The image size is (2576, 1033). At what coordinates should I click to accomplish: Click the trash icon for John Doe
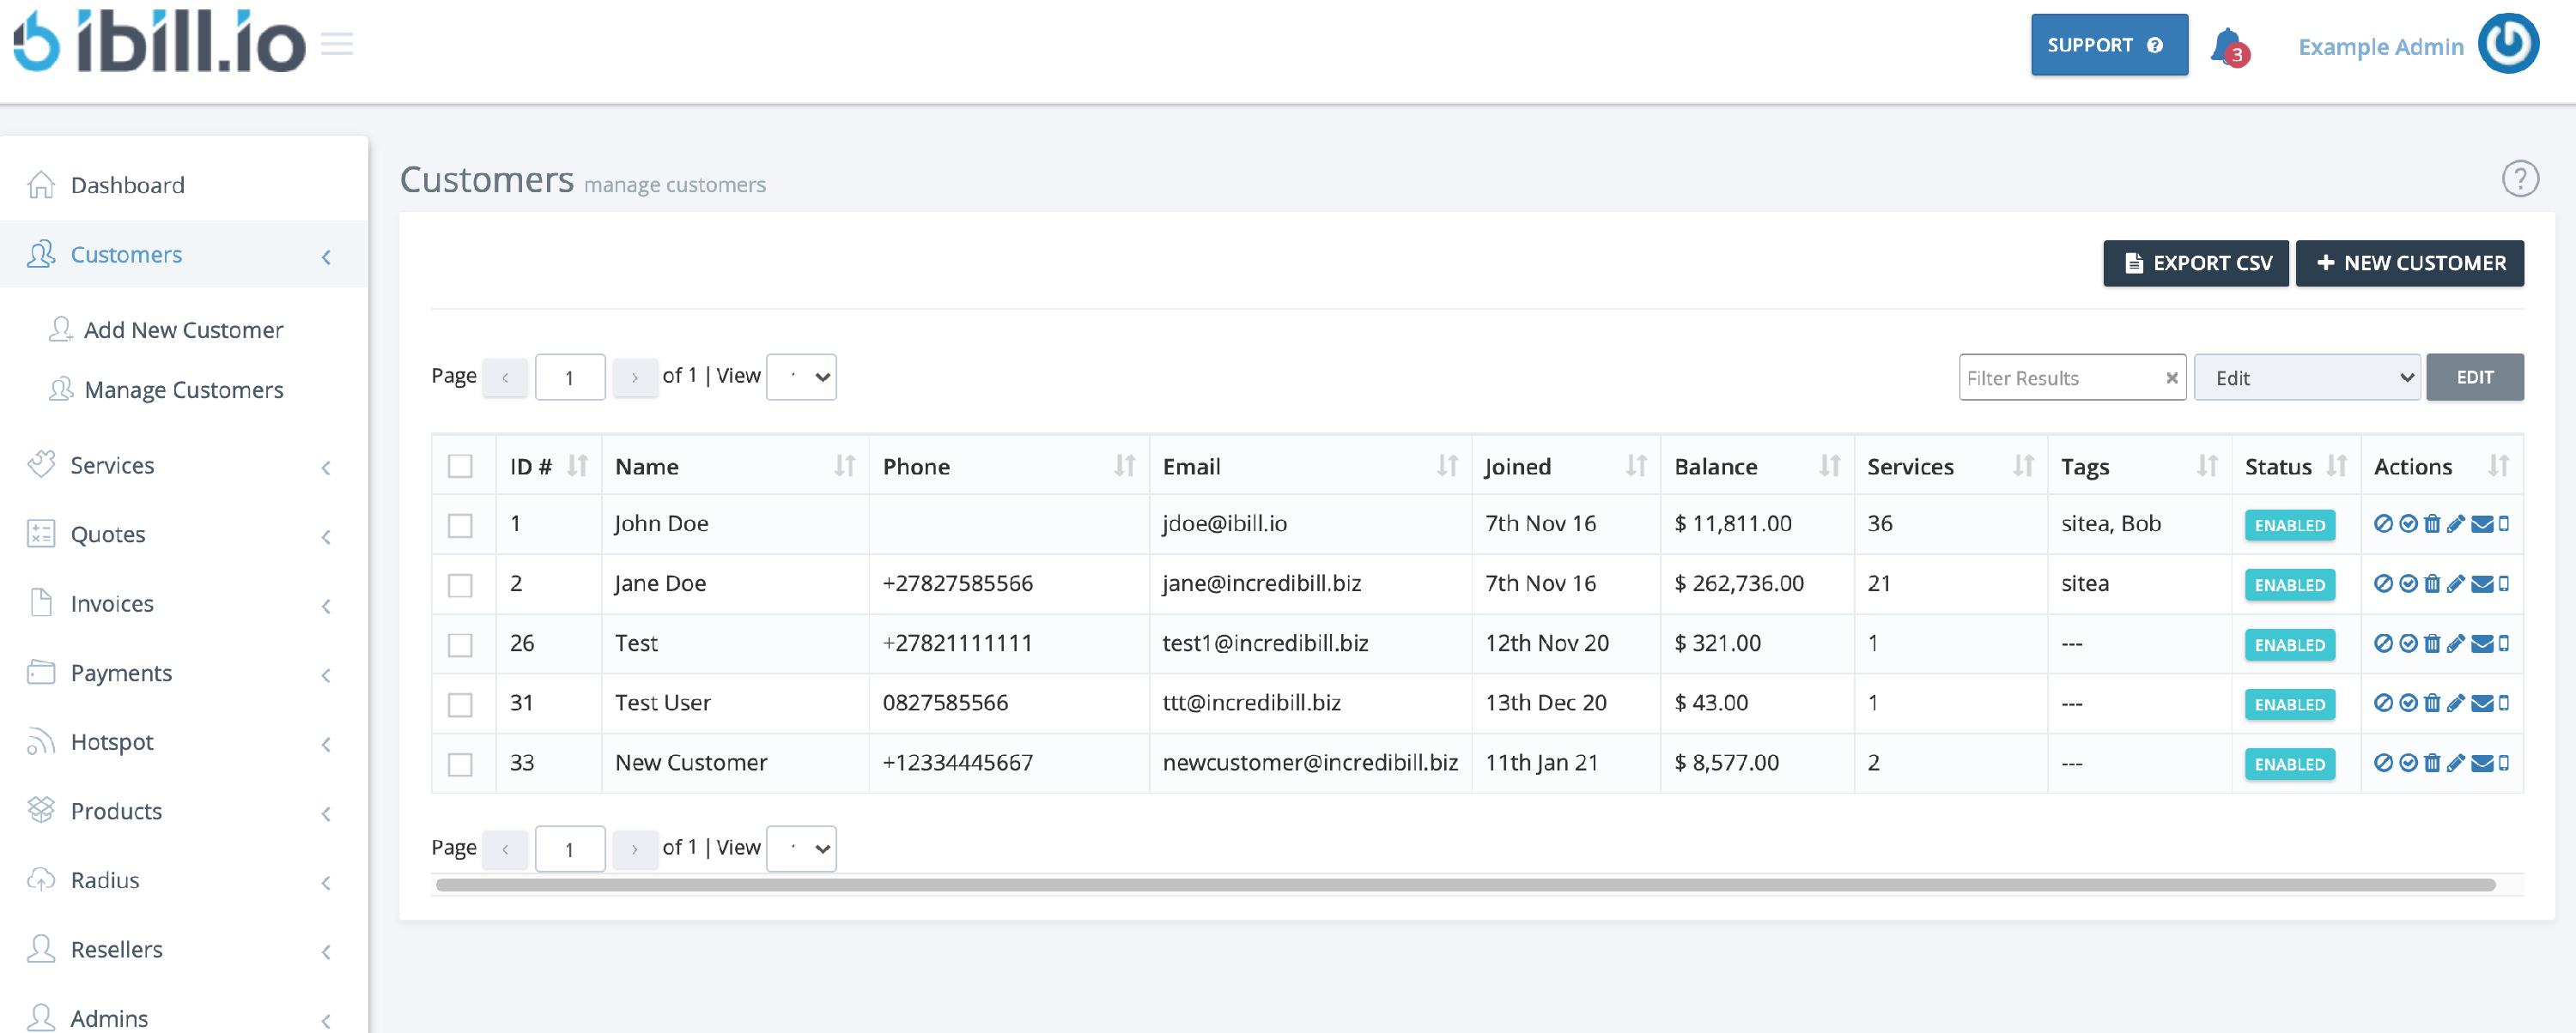point(2432,523)
